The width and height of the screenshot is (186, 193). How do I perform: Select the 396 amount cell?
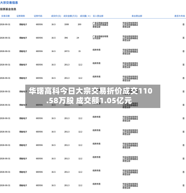pos(66,38)
